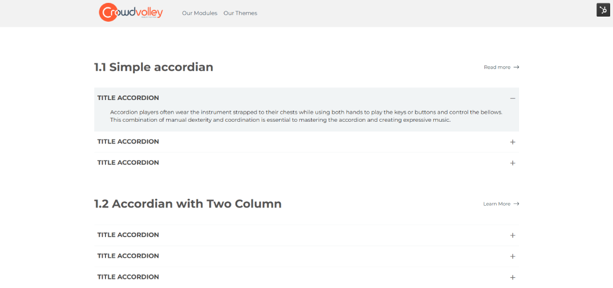The height and width of the screenshot is (288, 613).
Task: Click the minus icon of the expanded accordion
Action: coord(513,98)
